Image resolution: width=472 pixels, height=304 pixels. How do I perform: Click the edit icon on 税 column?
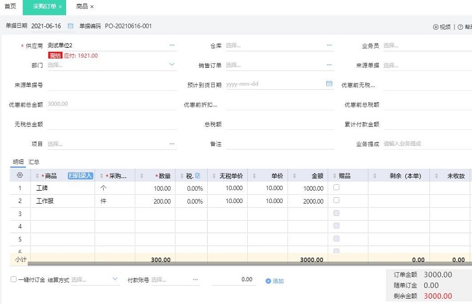click(x=198, y=175)
